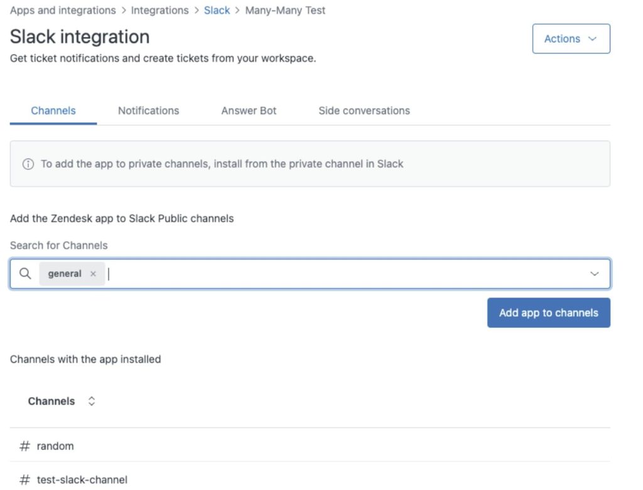The image size is (643, 490).
Task: Click private channels info message text
Action: pos(222,164)
